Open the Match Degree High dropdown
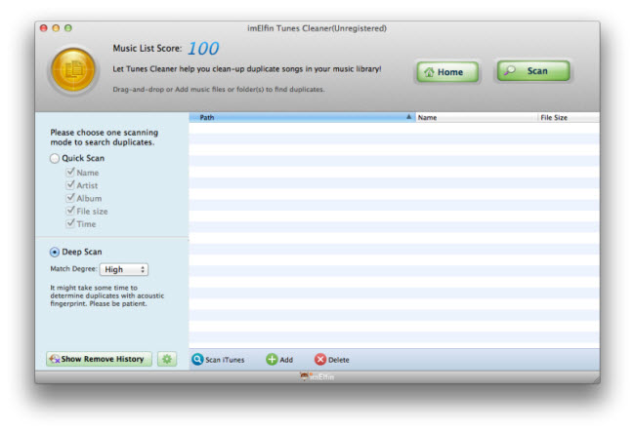This screenshot has width=635, height=432. point(124,269)
